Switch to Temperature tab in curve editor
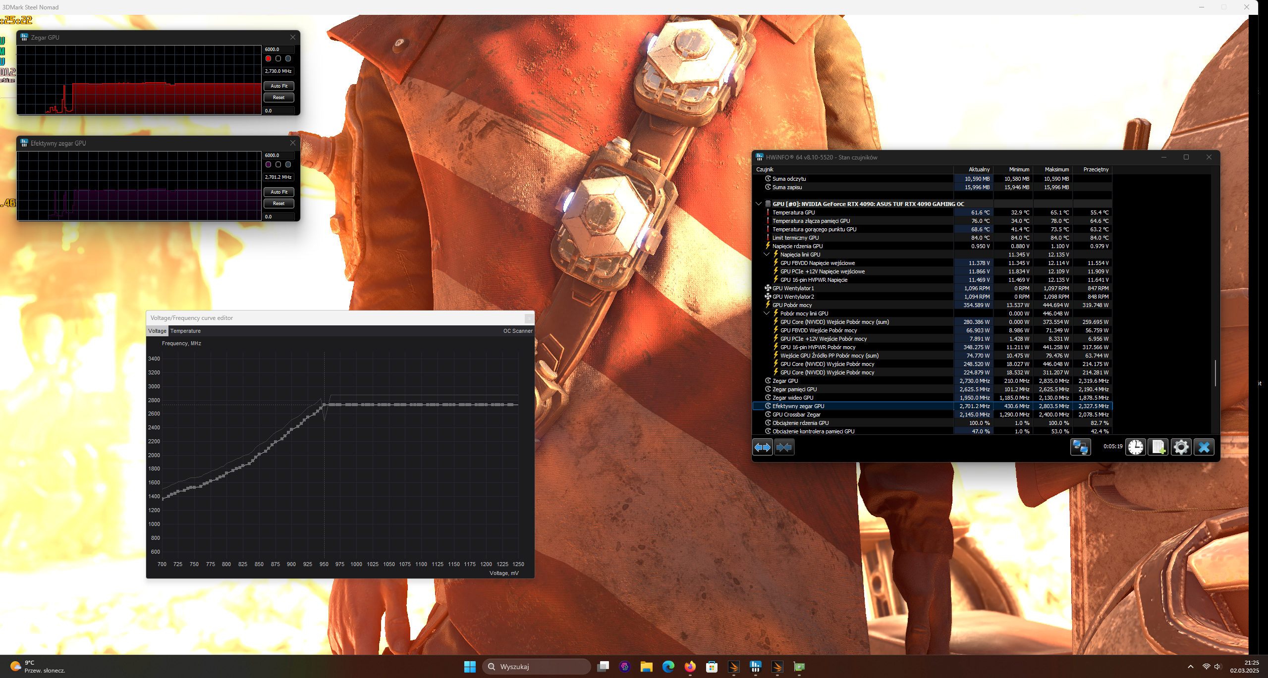Viewport: 1268px width, 678px height. click(x=185, y=331)
